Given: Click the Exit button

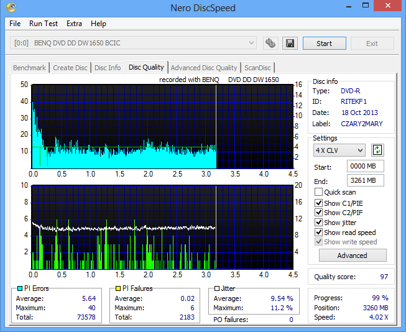Looking at the screenshot, I should pyautogui.click(x=372, y=44).
